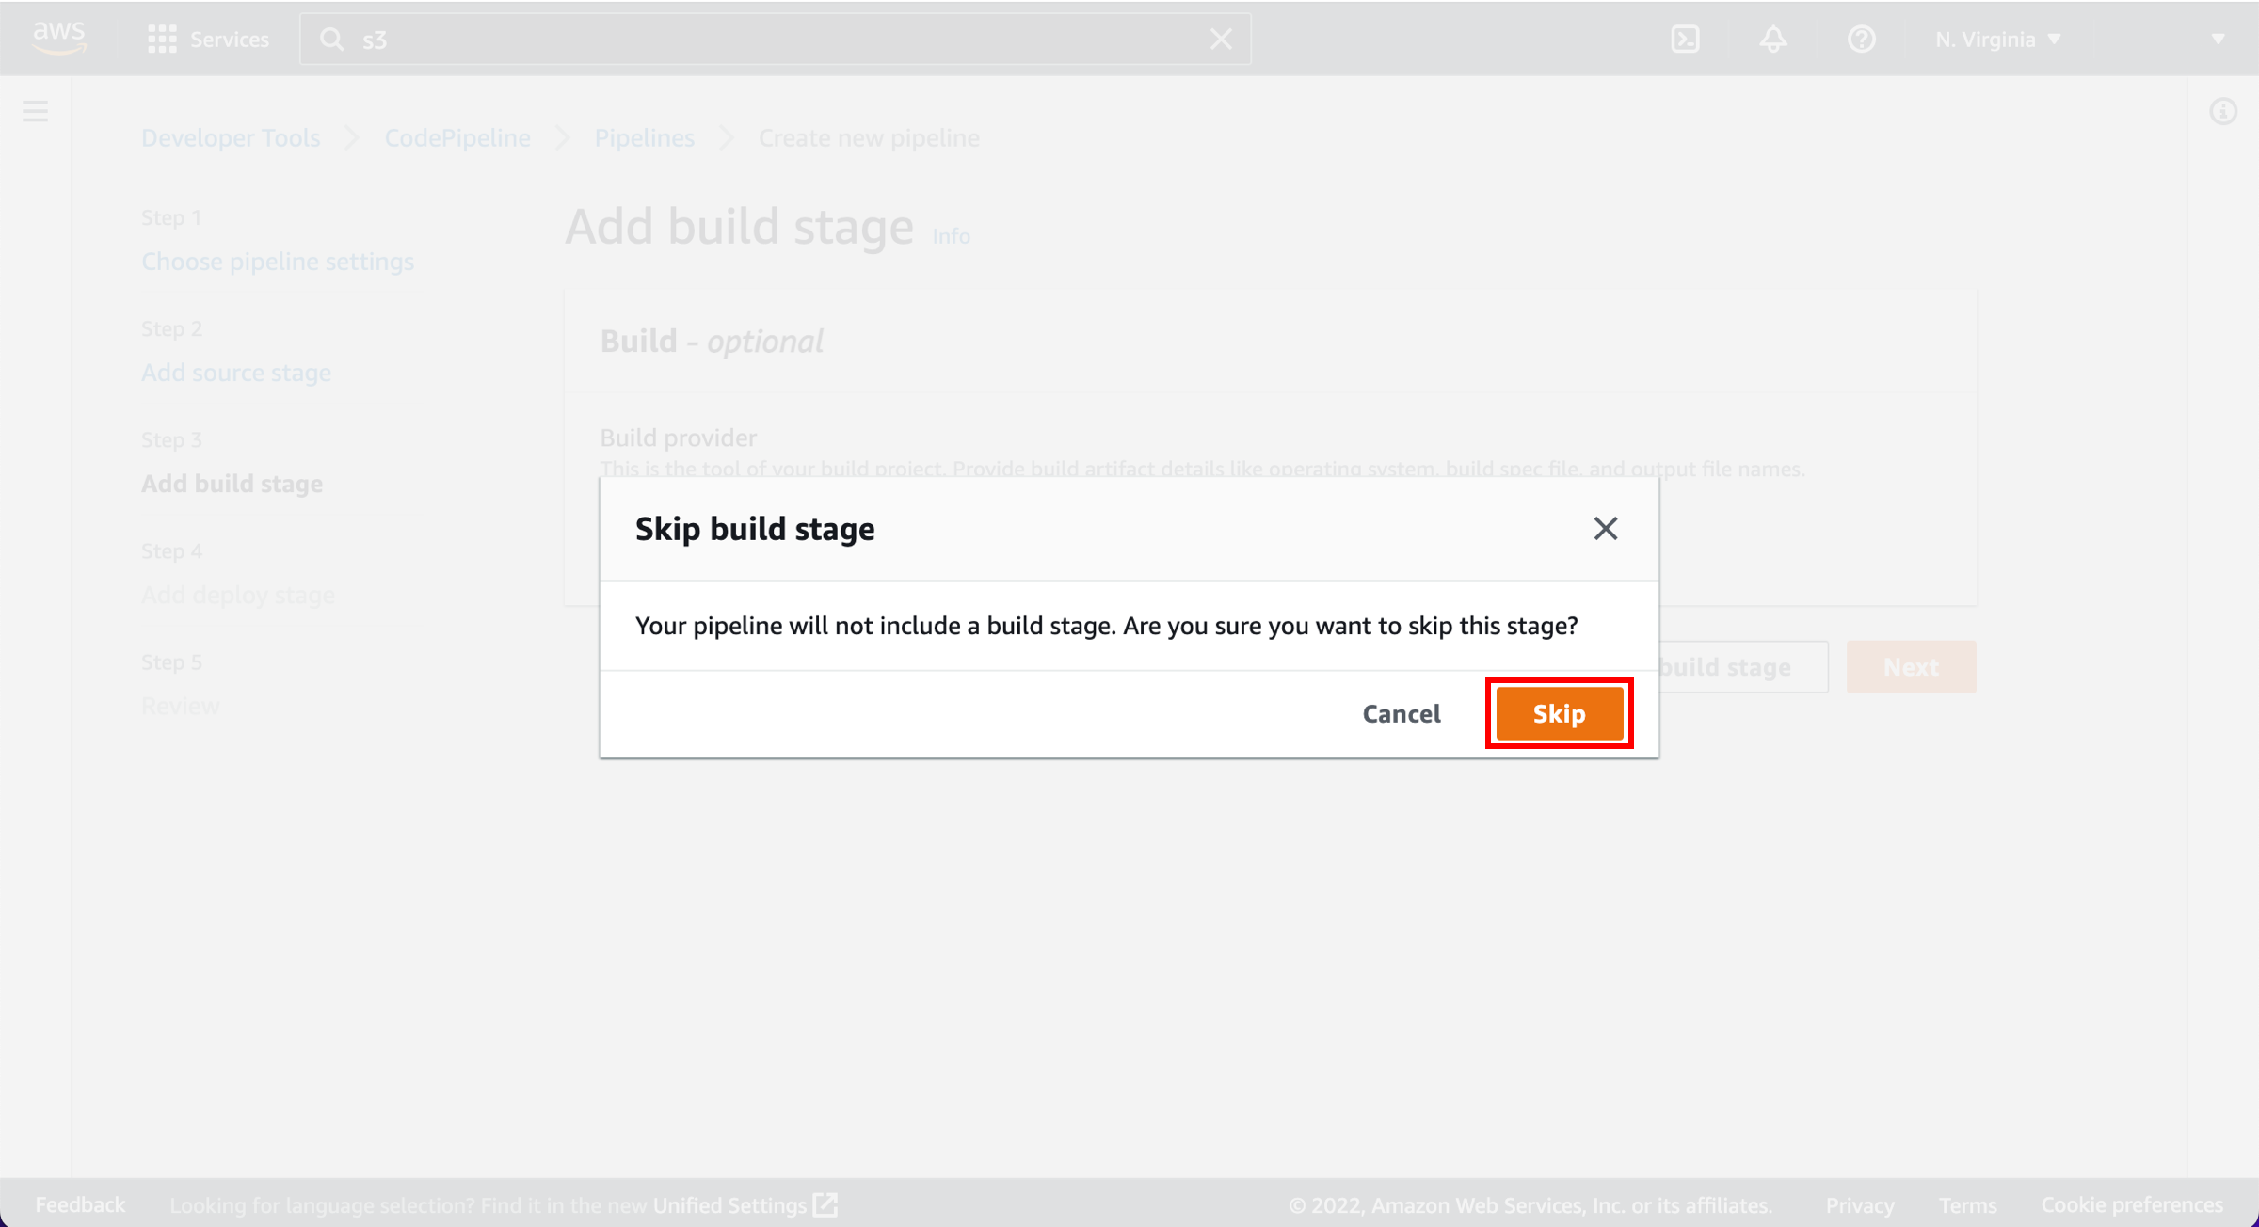Image resolution: width=2259 pixels, height=1227 pixels.
Task: Confirm with the orange Skip button
Action: [x=1559, y=714]
